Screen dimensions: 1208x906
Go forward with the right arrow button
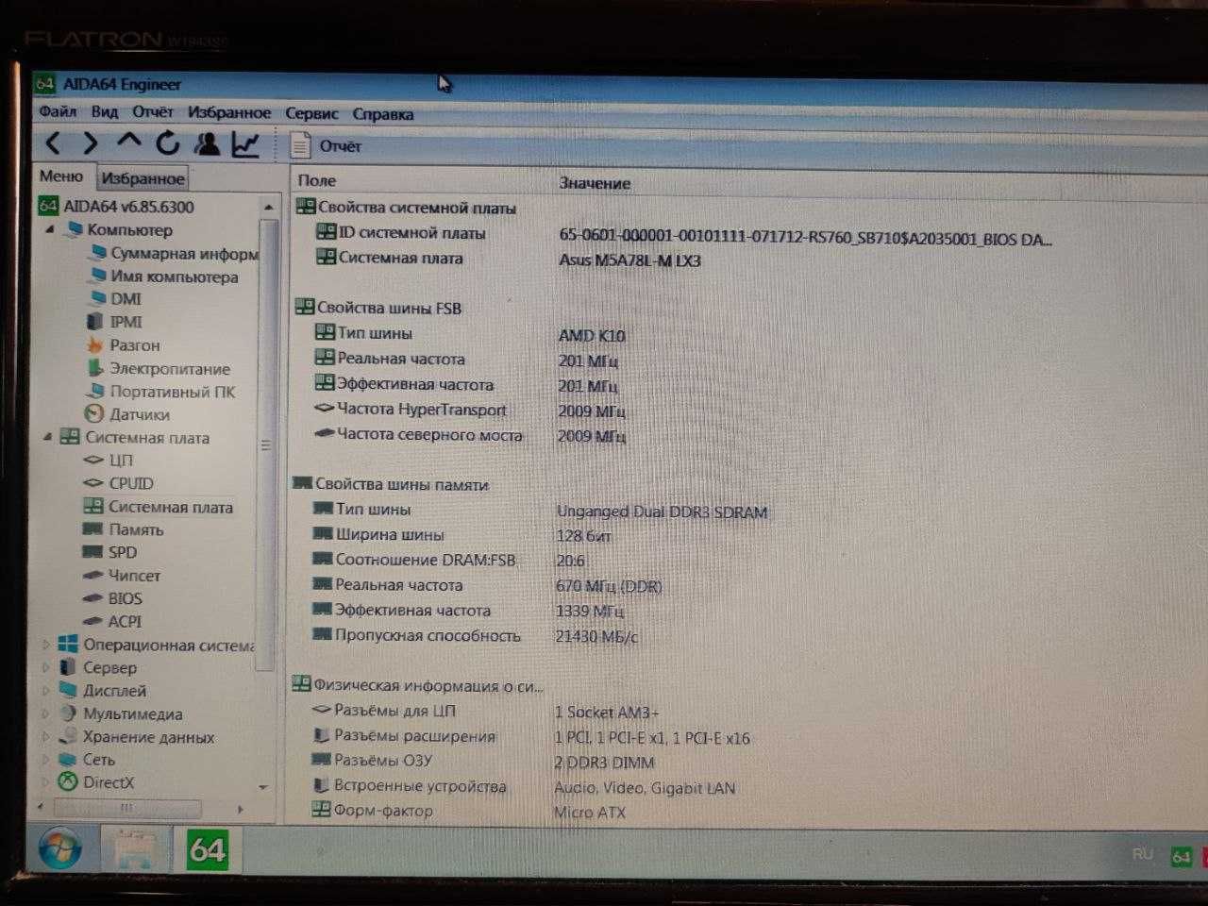tap(91, 143)
